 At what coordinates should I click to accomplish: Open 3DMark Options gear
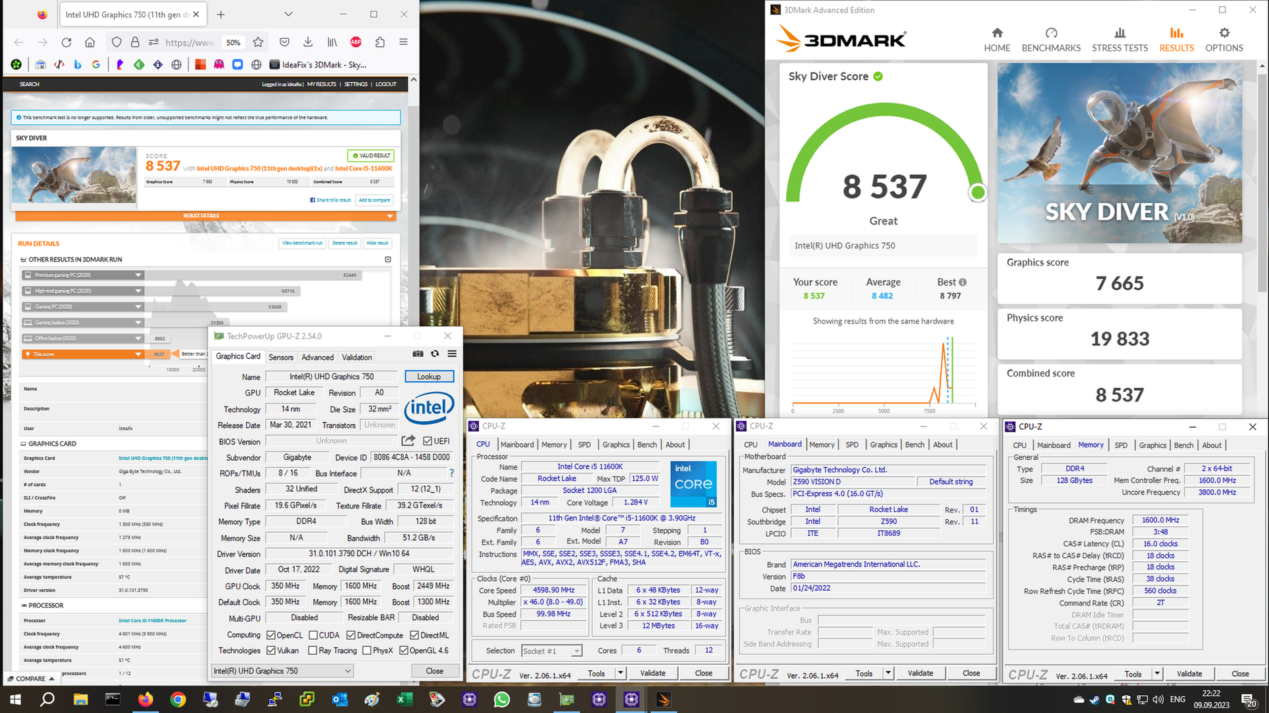pyautogui.click(x=1224, y=40)
